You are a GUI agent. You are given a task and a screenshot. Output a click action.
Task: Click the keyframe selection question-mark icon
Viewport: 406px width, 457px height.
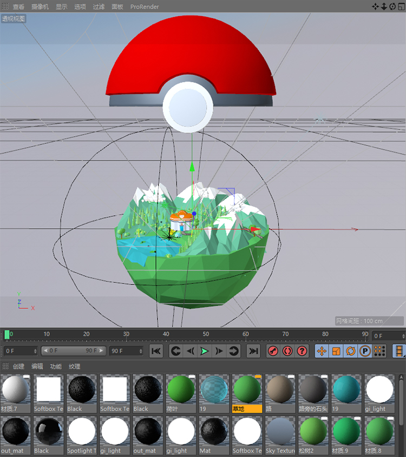(302, 351)
